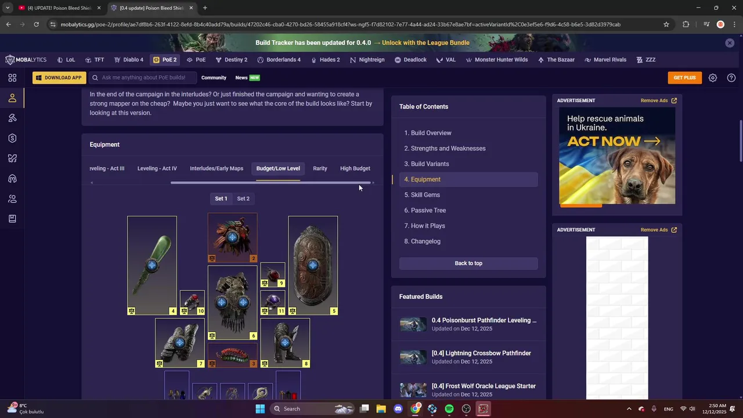Screen dimensions: 743x418
Task: Click the scale icon on the green weapon slot
Action: (x=132, y=311)
